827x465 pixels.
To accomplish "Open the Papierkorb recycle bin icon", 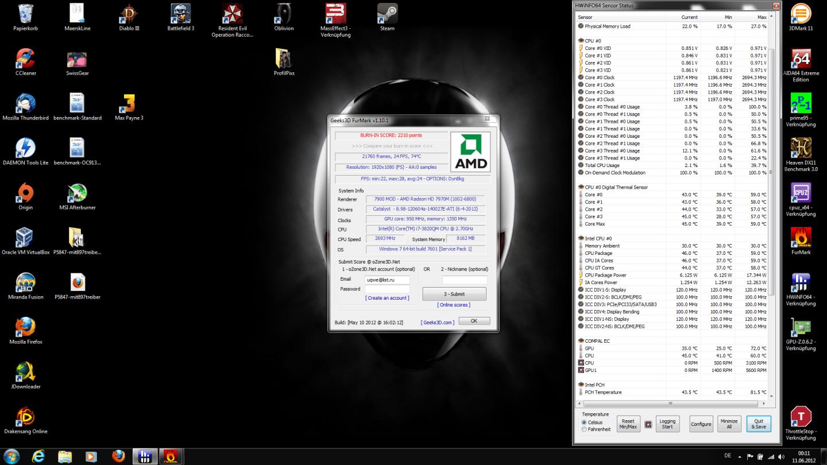I will click(26, 17).
